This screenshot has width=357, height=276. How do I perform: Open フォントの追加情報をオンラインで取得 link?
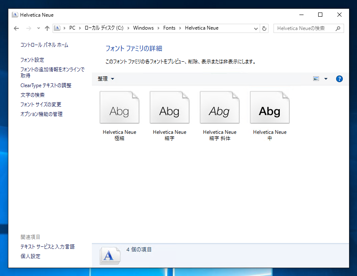click(x=52, y=73)
